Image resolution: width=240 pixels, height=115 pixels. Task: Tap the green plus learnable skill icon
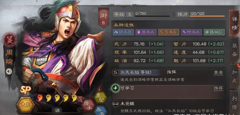pos(115,88)
